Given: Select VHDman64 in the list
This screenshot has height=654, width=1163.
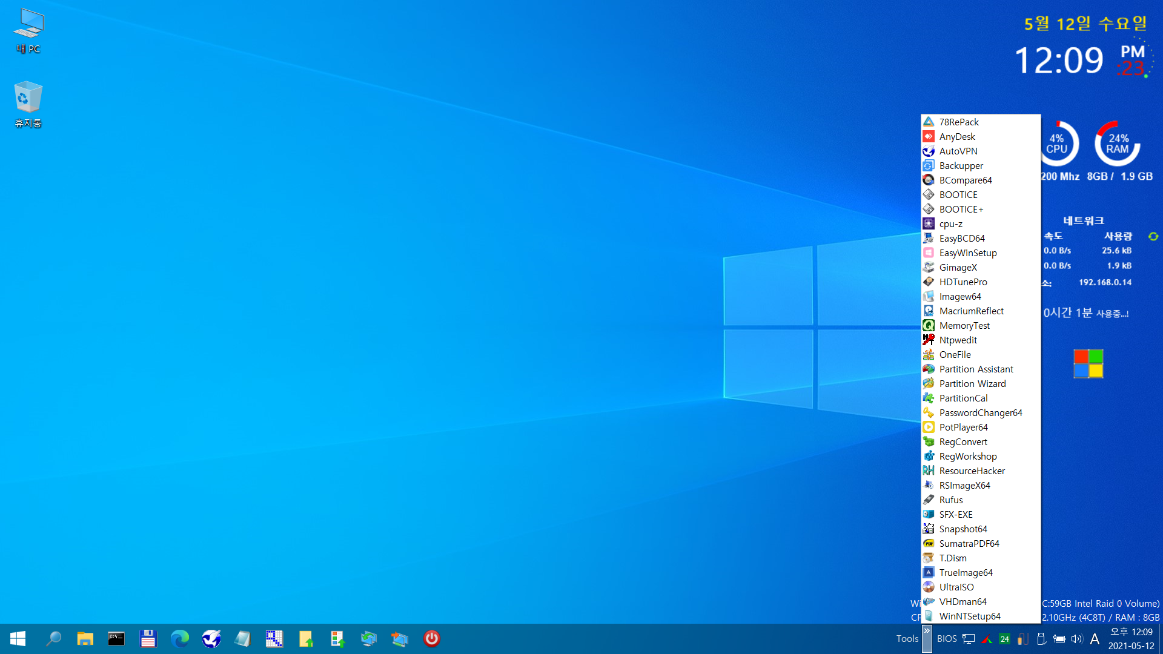Looking at the screenshot, I should [x=981, y=601].
